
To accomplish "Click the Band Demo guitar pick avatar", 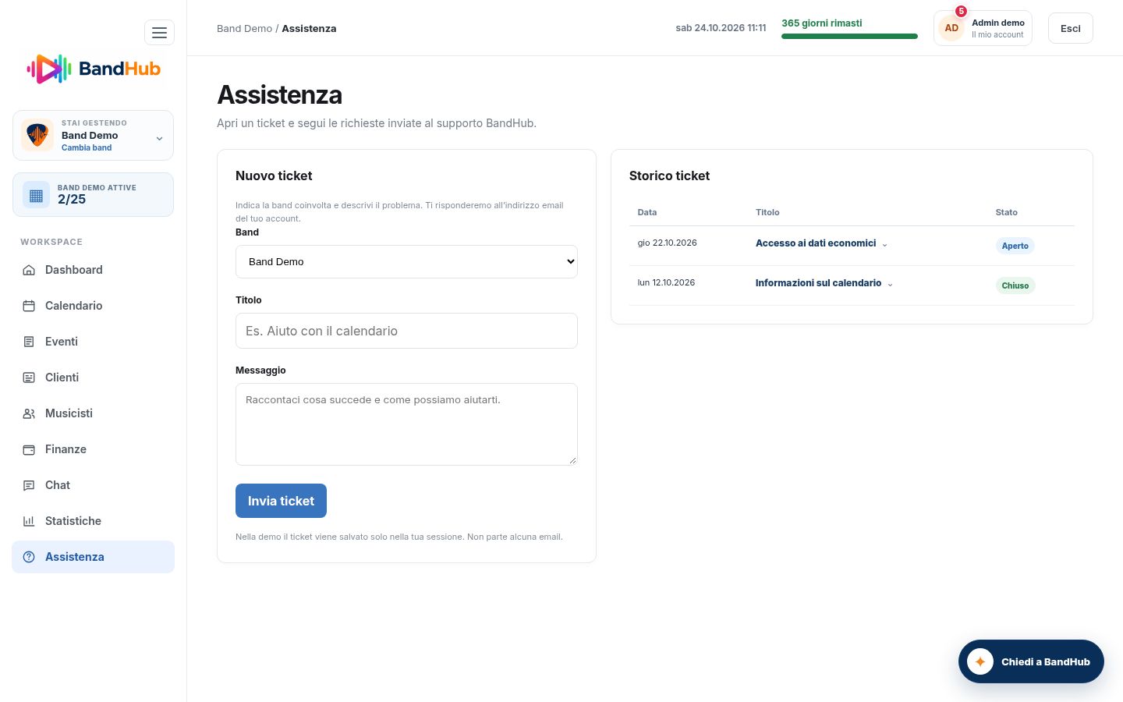I will coord(37,135).
